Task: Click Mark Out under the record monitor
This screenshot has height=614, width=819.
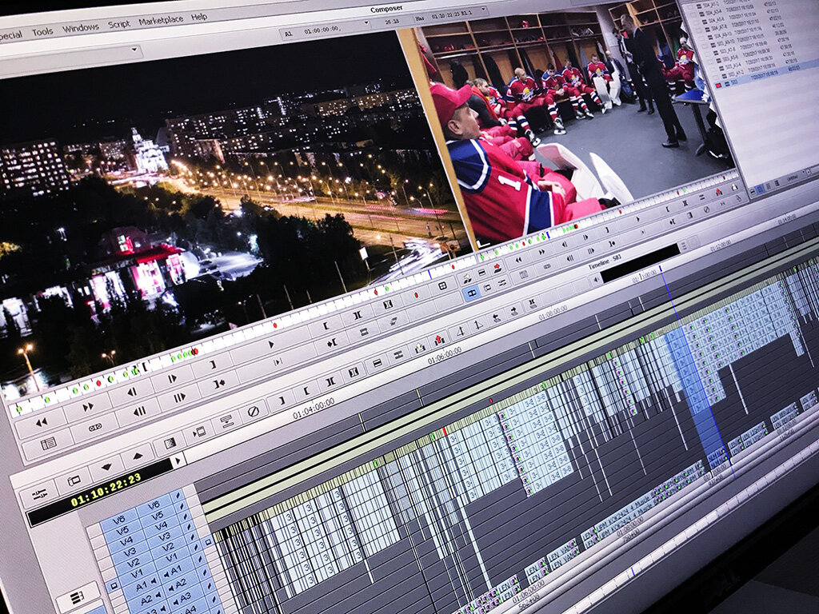Action: (608, 229)
